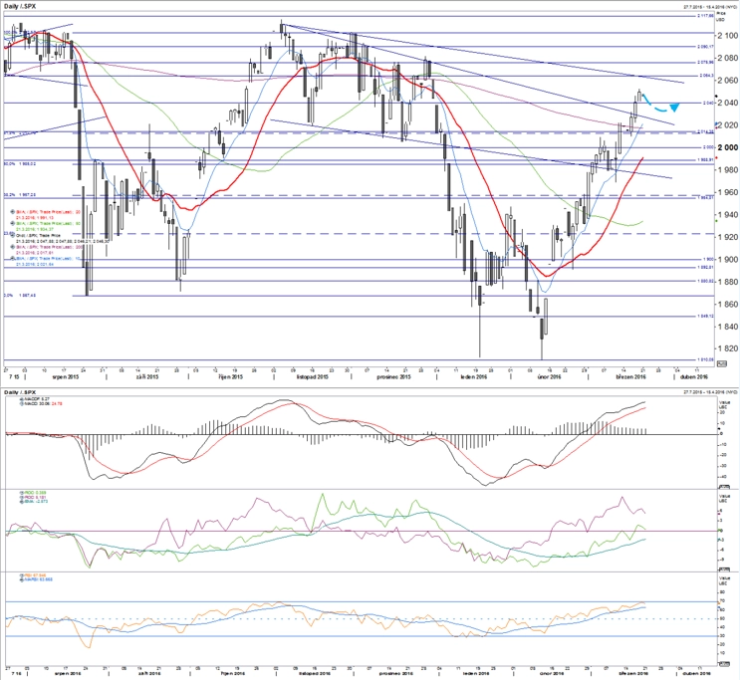740x680 pixels.
Task: Click the candlestick Trade Price legend icon
Action: tap(13, 235)
